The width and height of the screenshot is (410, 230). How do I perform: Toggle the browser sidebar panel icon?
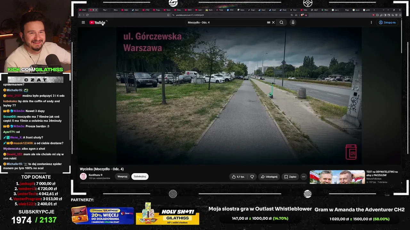click(x=385, y=15)
